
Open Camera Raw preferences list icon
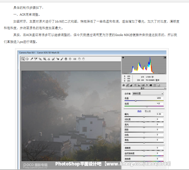pyautogui.click(x=75, y=59)
